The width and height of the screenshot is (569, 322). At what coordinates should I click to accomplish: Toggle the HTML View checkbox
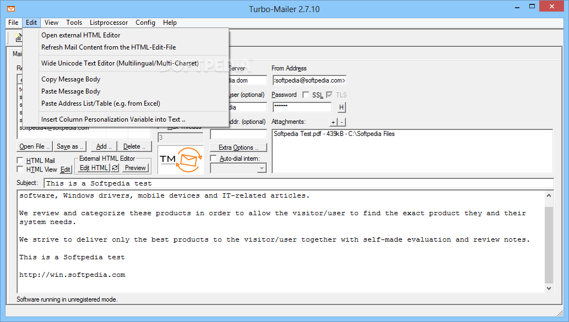coord(20,170)
